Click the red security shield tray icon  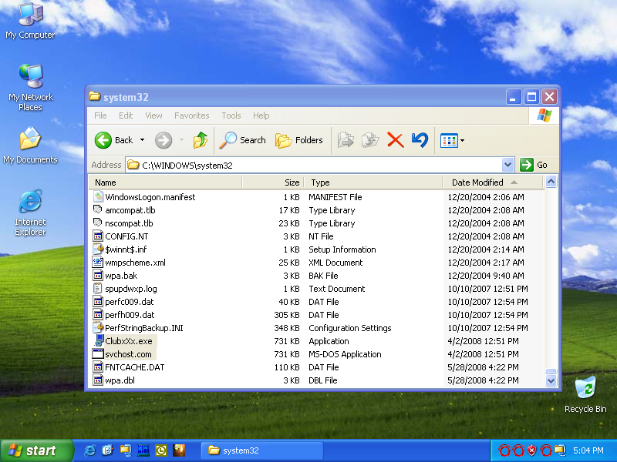(x=531, y=450)
